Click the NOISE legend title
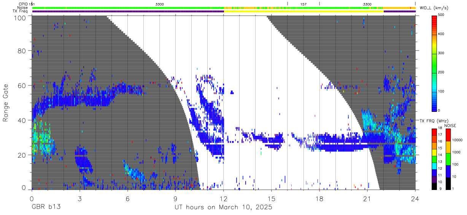The height and width of the screenshot is (215, 467). 450,126
